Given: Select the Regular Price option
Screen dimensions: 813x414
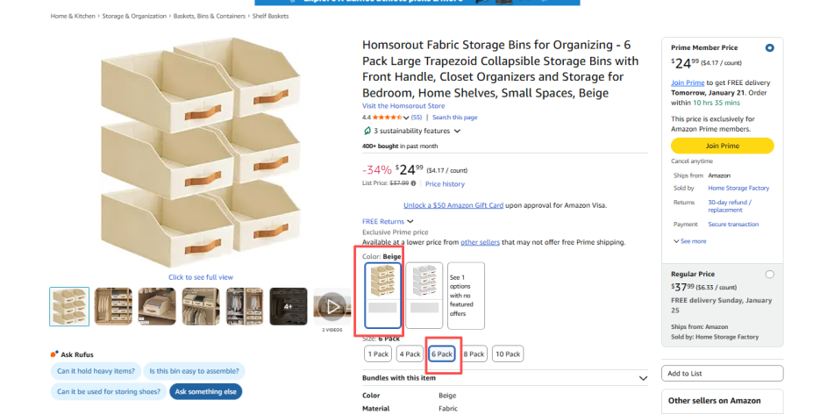Looking at the screenshot, I should point(769,275).
